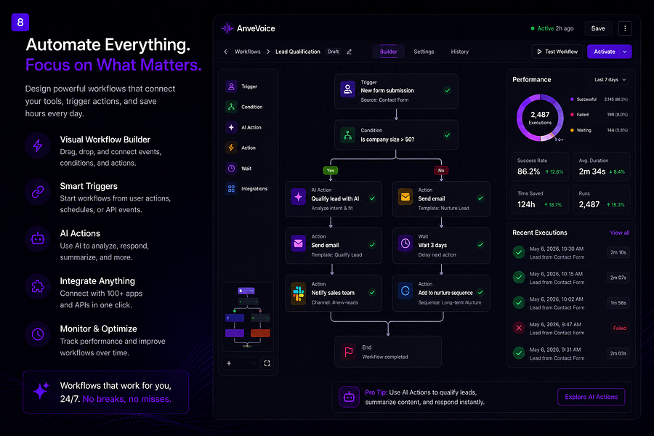654x436 pixels.
Task: Click the branch icon on the Condition node
Action: tap(347, 134)
